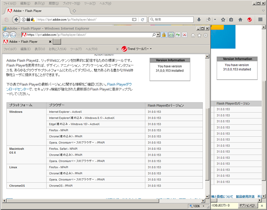Open Firefox ファイル(F) menu

[x=10, y=3]
